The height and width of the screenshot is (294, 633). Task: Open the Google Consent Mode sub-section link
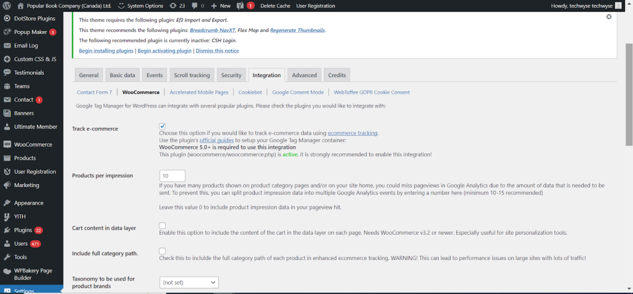pyautogui.click(x=297, y=92)
